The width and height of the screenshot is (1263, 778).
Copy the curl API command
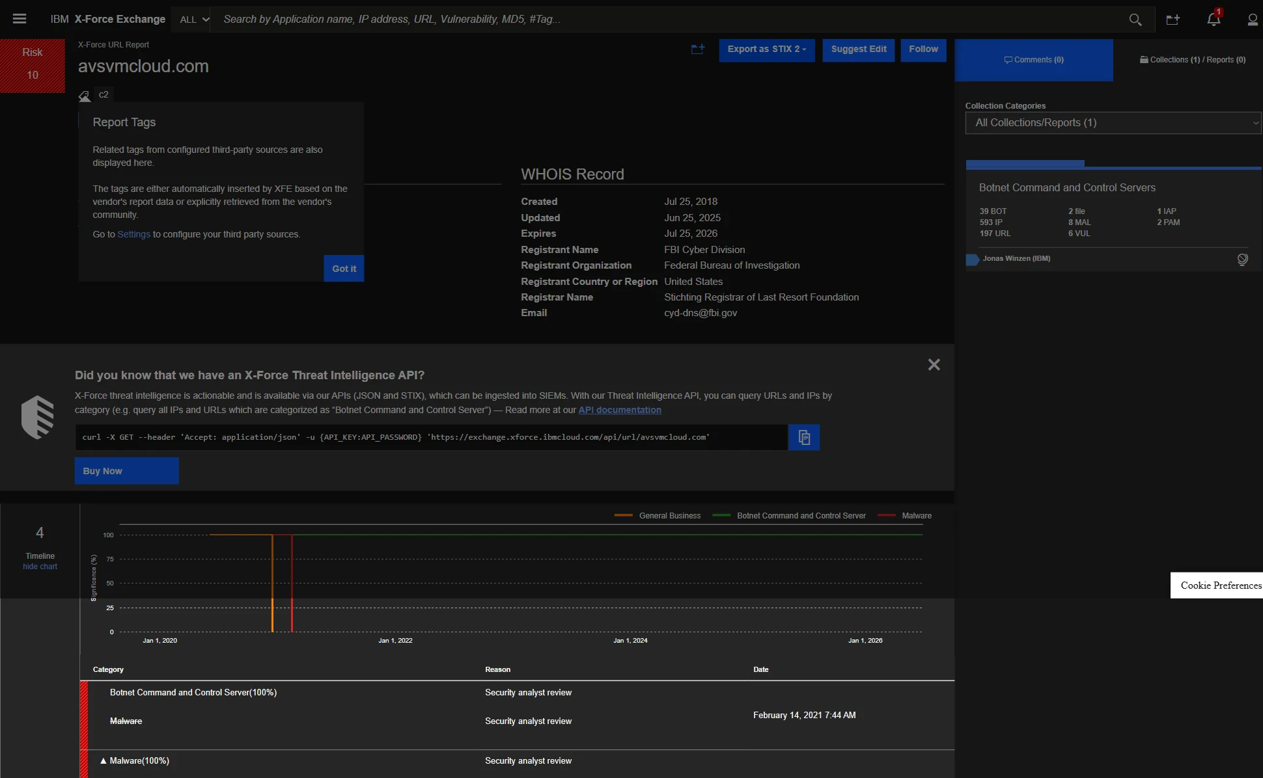point(804,437)
